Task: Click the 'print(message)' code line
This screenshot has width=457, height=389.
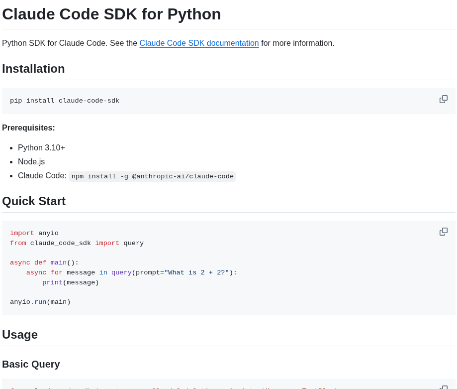Action: pos(71,282)
